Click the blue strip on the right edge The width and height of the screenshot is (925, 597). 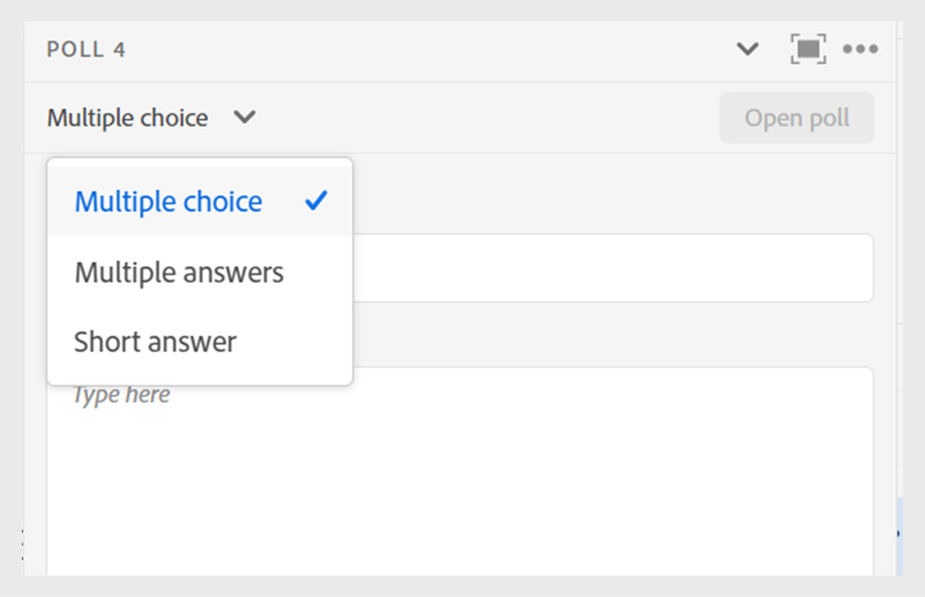[899, 535]
